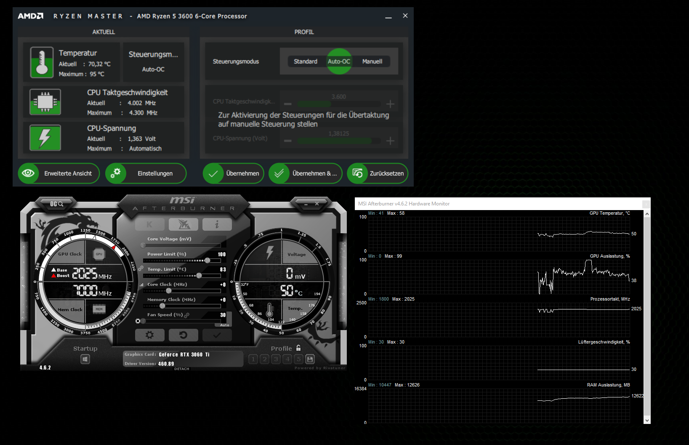This screenshot has width=689, height=445.
Task: Toggle Windows startup icon in Afterburner
Action: coord(85,359)
